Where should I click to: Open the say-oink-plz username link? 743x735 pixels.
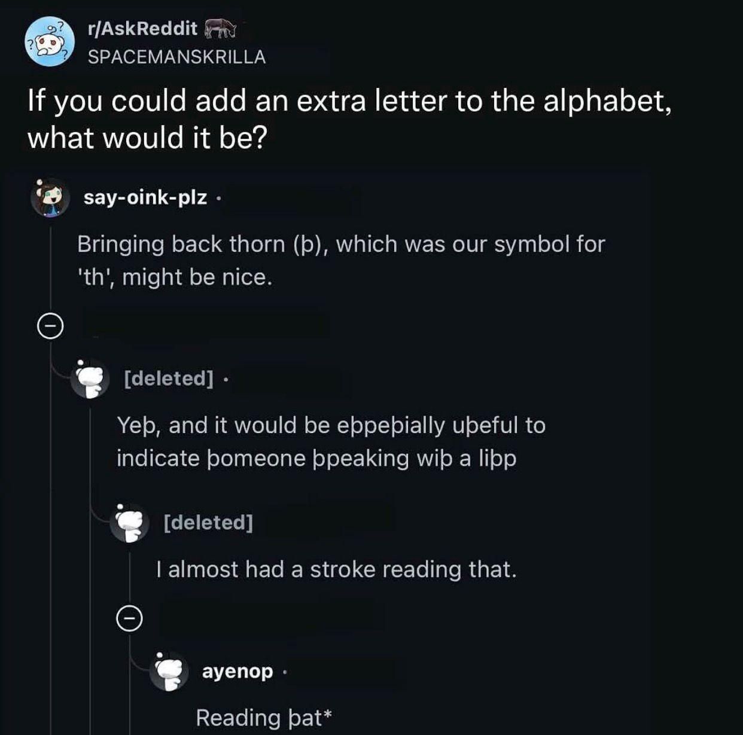tap(145, 197)
